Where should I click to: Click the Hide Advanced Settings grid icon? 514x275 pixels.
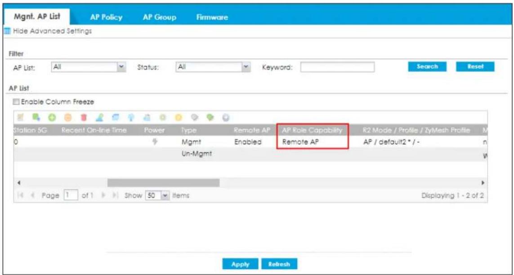point(8,31)
